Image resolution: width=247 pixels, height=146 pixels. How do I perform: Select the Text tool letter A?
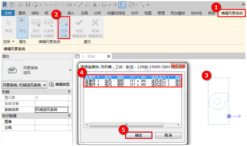(x=95, y=5)
